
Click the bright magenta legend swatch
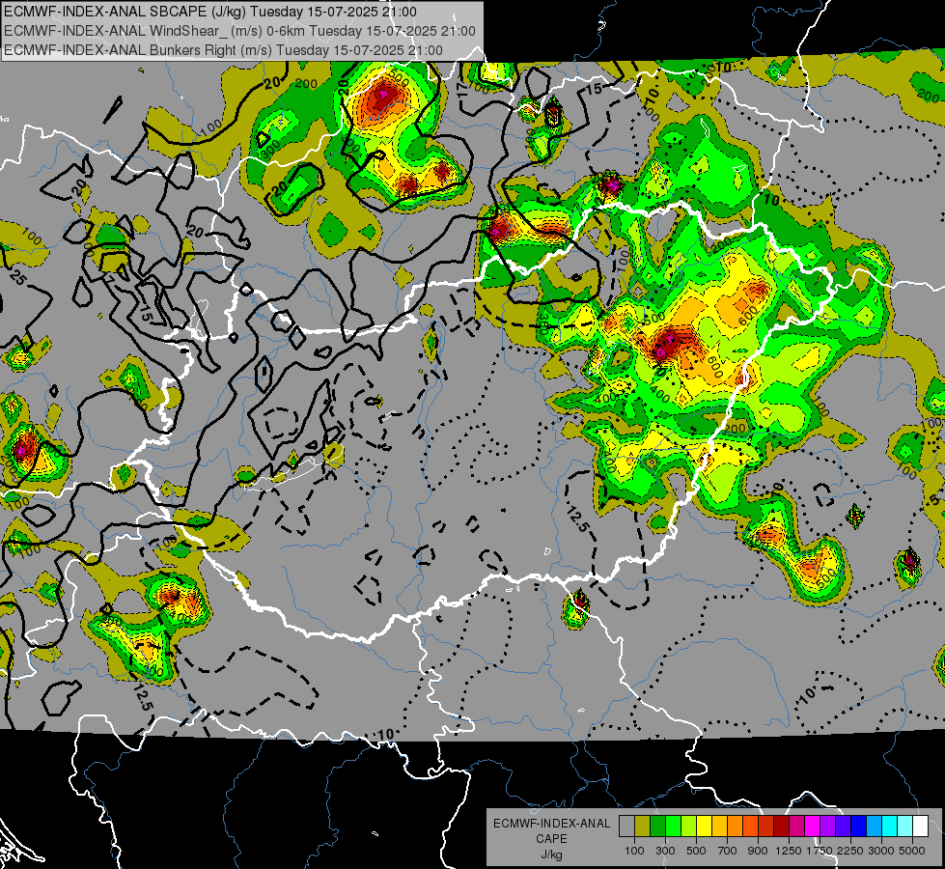813,826
